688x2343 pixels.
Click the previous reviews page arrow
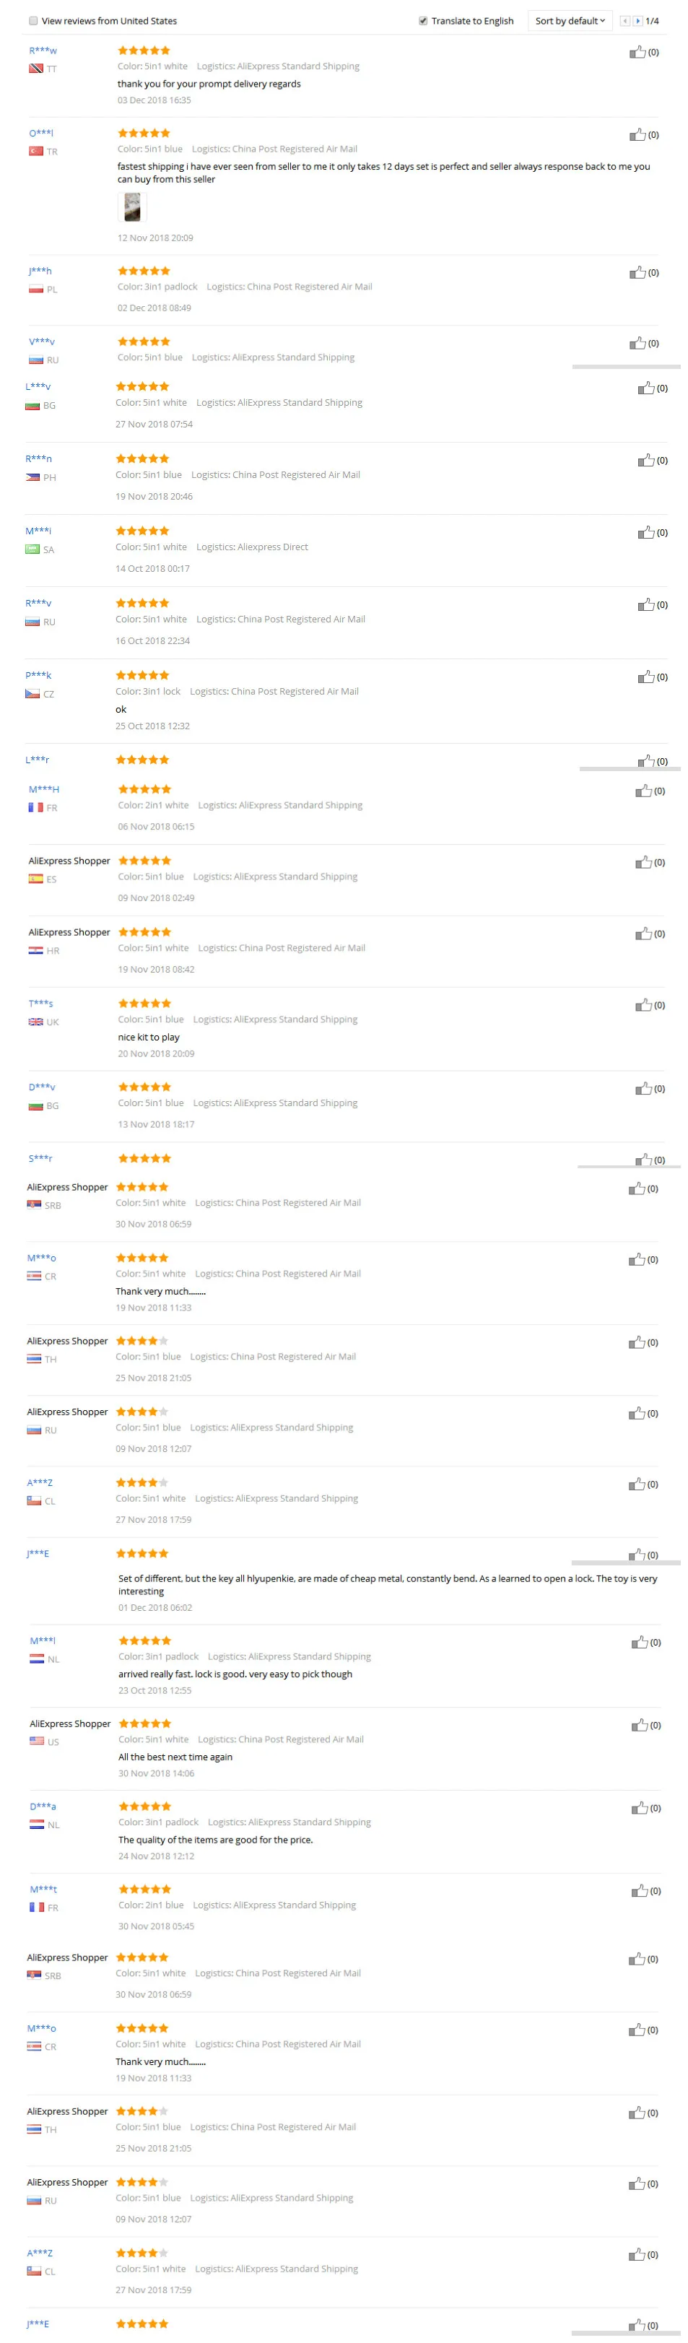pyautogui.click(x=625, y=21)
